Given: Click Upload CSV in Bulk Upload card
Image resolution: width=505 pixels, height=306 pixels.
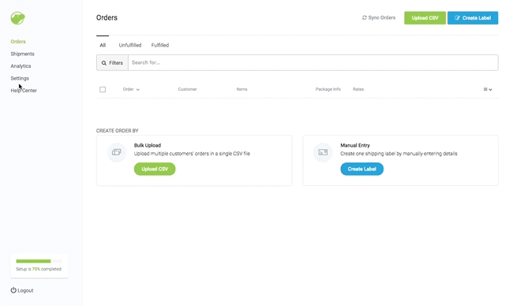Looking at the screenshot, I should point(155,169).
